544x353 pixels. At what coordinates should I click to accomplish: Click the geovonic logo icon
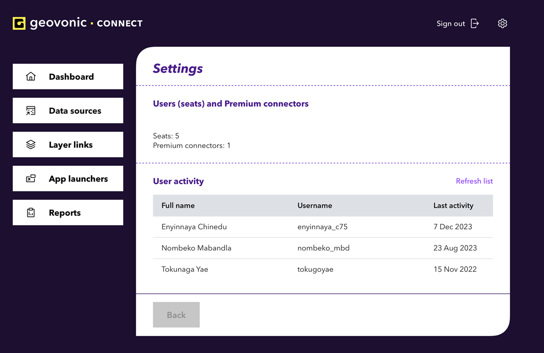coord(18,23)
